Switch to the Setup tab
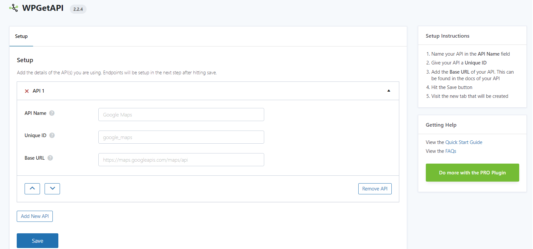533x249 pixels. (21, 36)
